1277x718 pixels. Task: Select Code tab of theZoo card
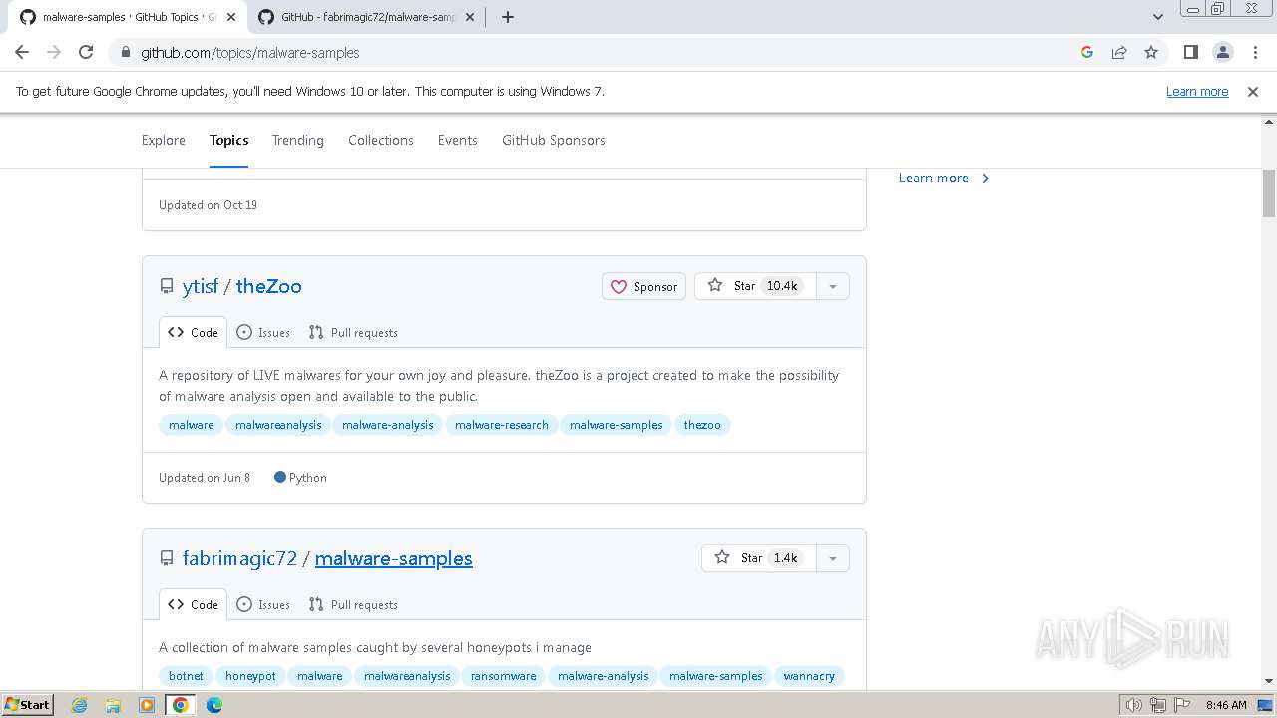(x=194, y=332)
